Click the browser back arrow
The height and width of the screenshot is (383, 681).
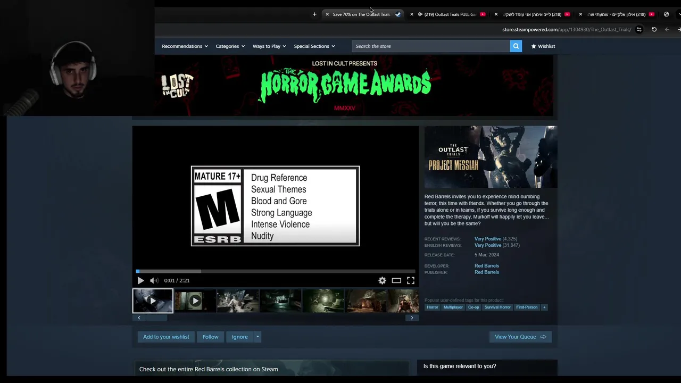(x=667, y=30)
